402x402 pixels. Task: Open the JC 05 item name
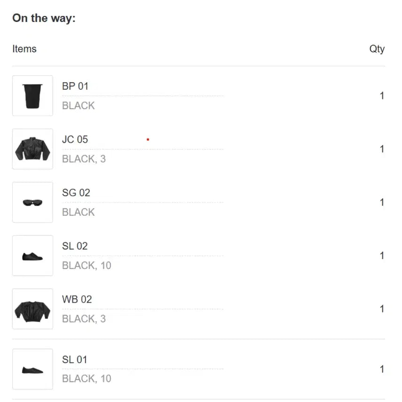click(x=75, y=139)
